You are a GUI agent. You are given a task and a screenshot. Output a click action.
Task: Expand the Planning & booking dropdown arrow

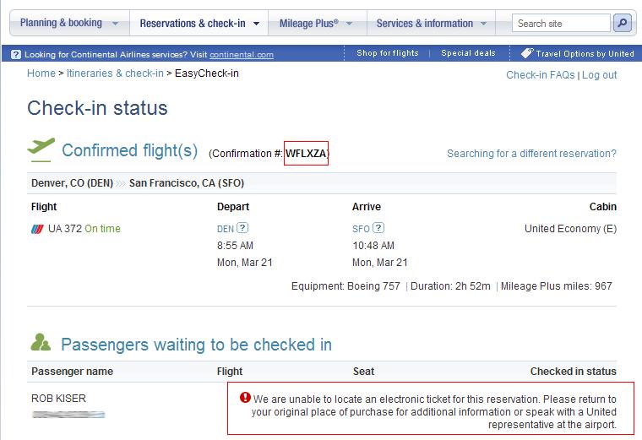click(x=116, y=24)
